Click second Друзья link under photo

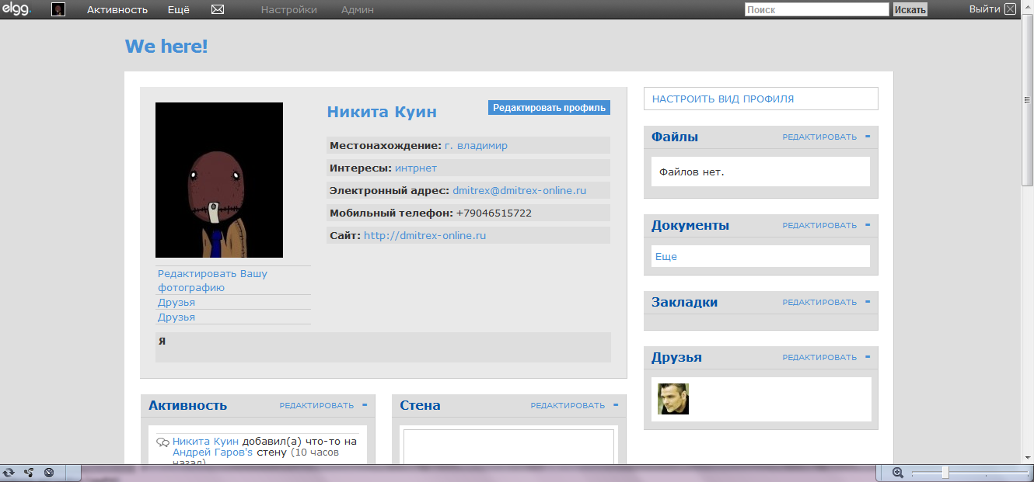(176, 317)
